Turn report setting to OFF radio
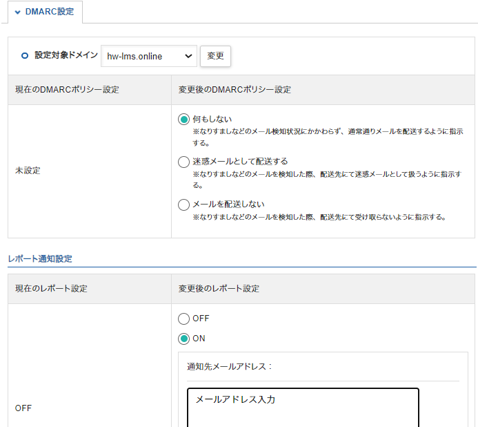Viewport: 478px width, 427px height. coord(183,319)
